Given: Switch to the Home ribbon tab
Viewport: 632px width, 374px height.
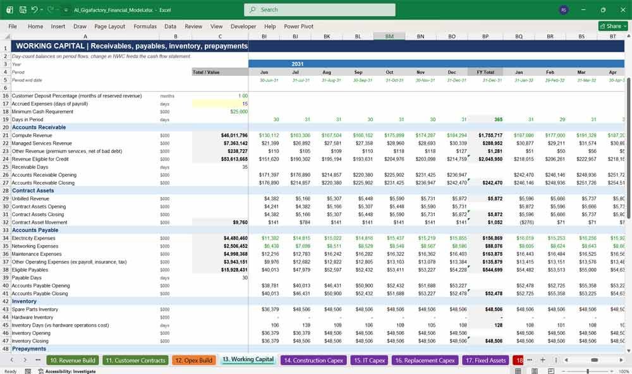Looking at the screenshot, I should click(x=35, y=26).
